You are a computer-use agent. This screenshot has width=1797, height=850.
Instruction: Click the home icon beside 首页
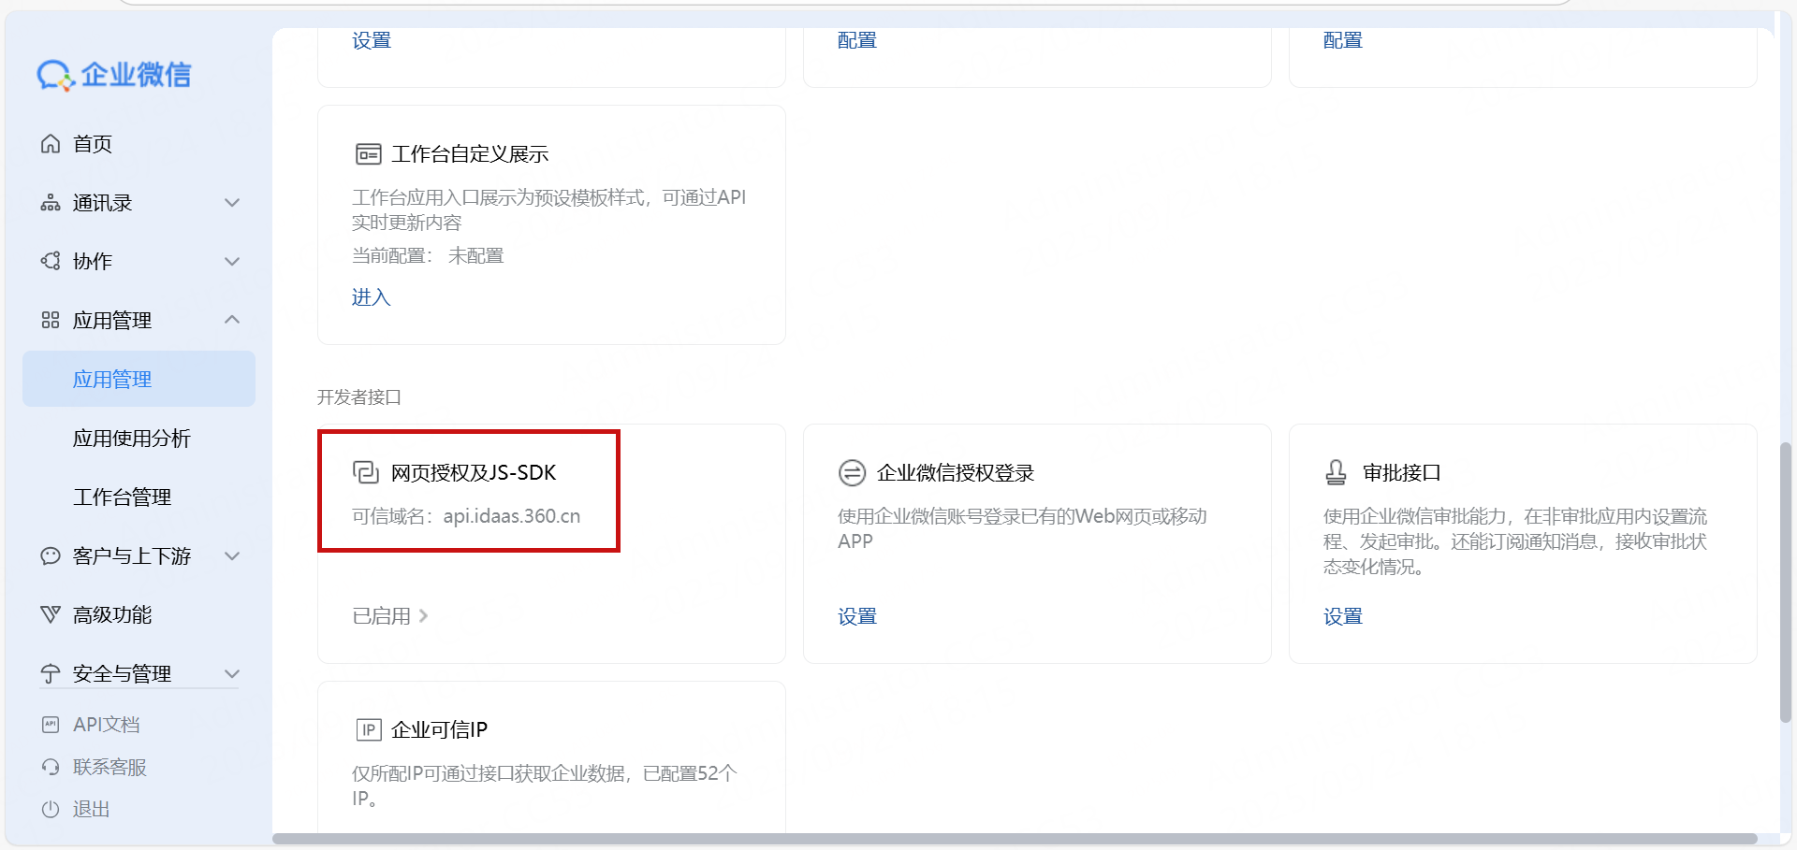(51, 144)
